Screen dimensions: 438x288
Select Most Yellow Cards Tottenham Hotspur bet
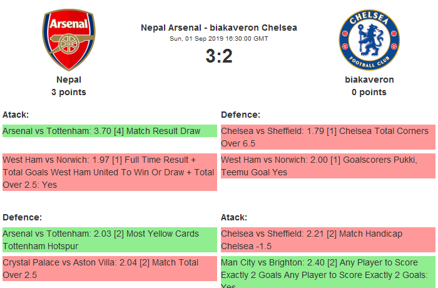click(x=109, y=240)
